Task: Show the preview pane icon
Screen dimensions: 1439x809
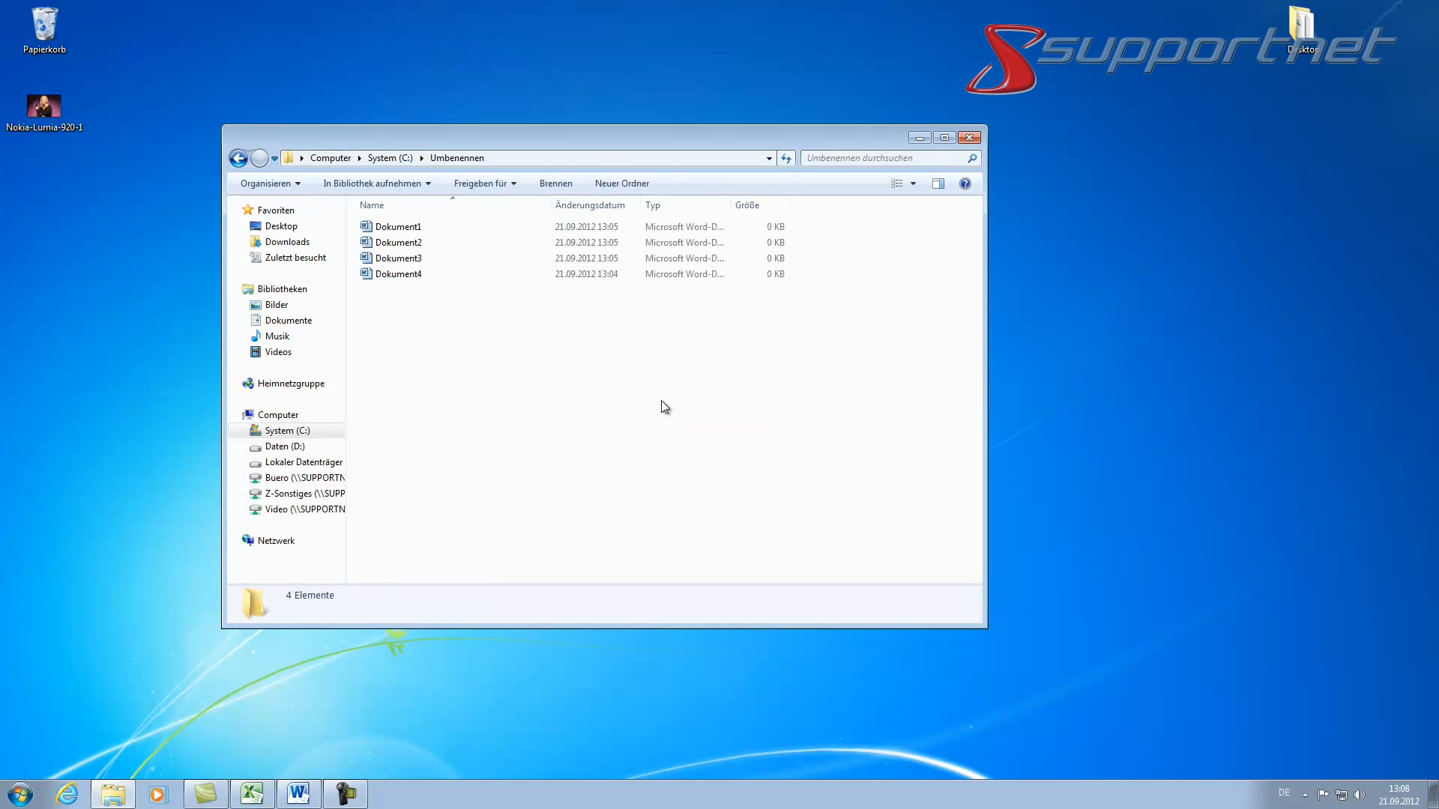Action: pyautogui.click(x=938, y=184)
